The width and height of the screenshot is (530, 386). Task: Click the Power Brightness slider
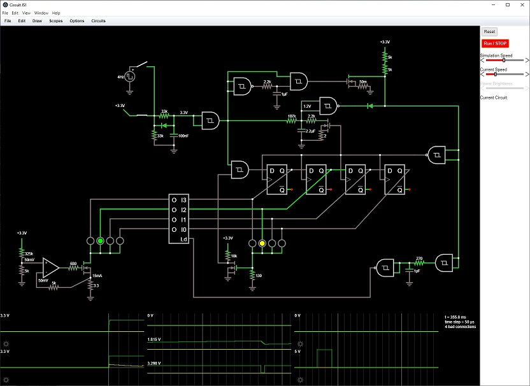click(504, 88)
